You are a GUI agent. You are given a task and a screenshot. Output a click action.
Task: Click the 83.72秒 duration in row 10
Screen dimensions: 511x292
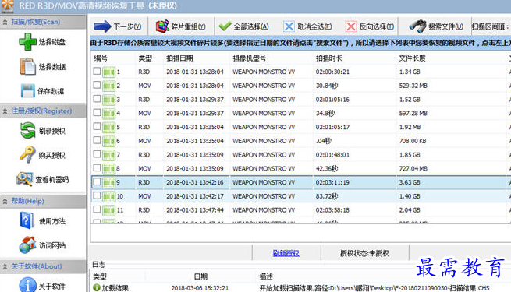327,196
